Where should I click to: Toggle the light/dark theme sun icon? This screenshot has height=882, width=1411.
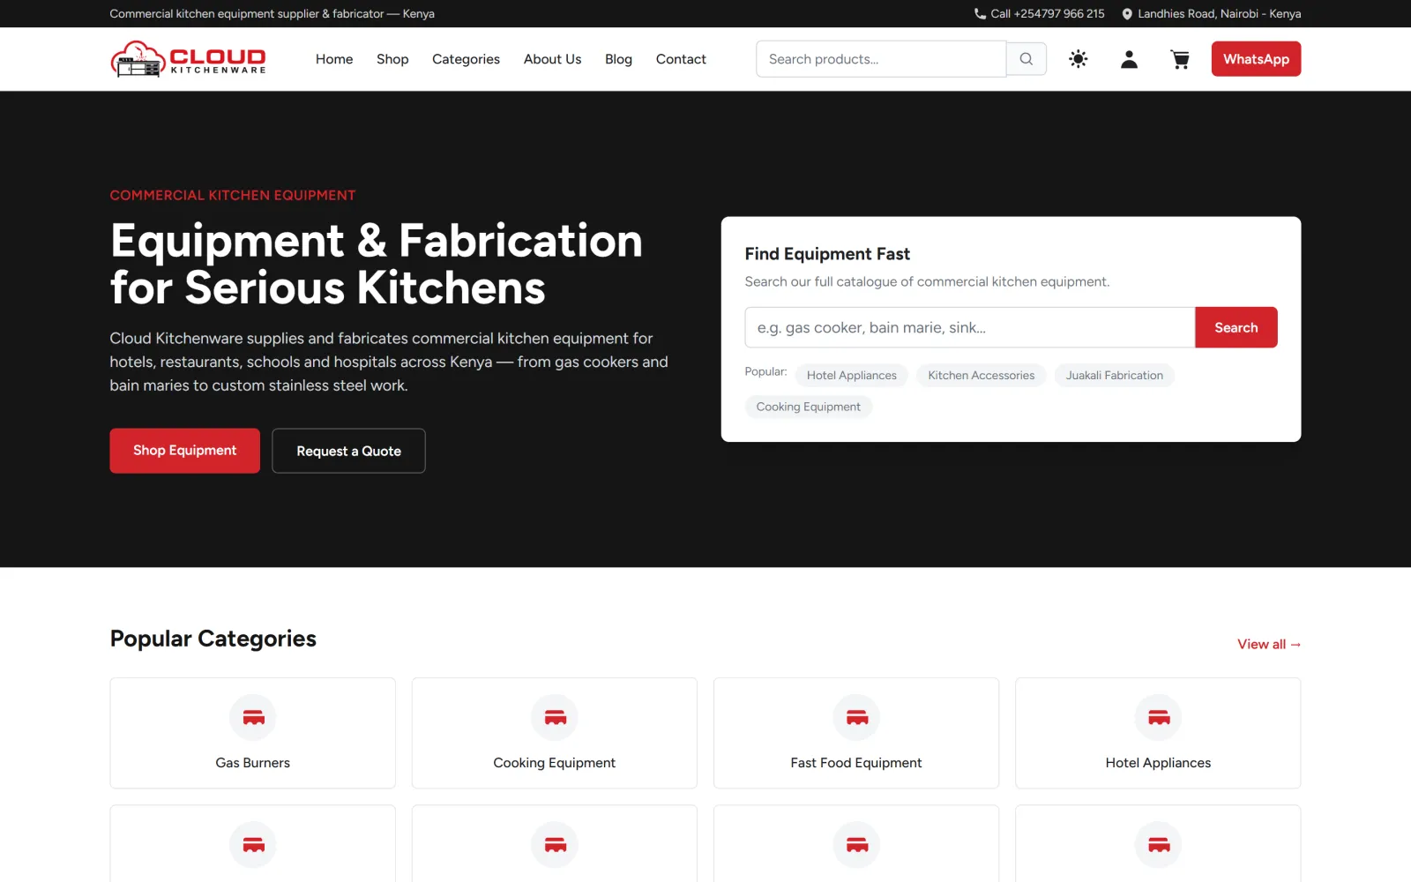point(1078,59)
